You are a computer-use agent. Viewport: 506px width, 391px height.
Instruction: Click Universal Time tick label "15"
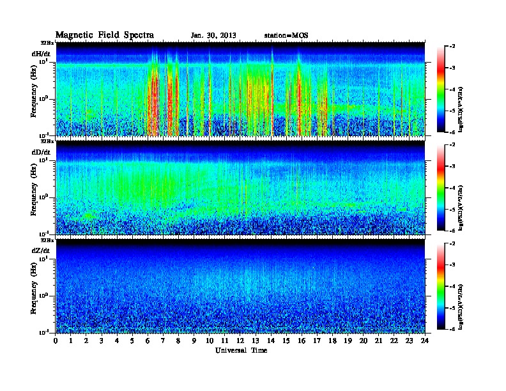click(286, 341)
